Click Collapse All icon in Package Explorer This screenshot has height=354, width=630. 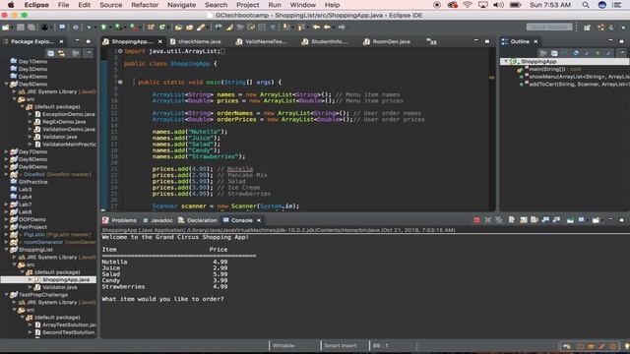click(x=50, y=53)
